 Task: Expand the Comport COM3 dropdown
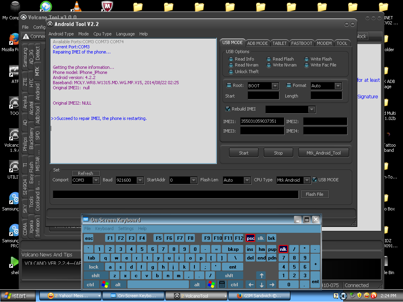click(96, 180)
